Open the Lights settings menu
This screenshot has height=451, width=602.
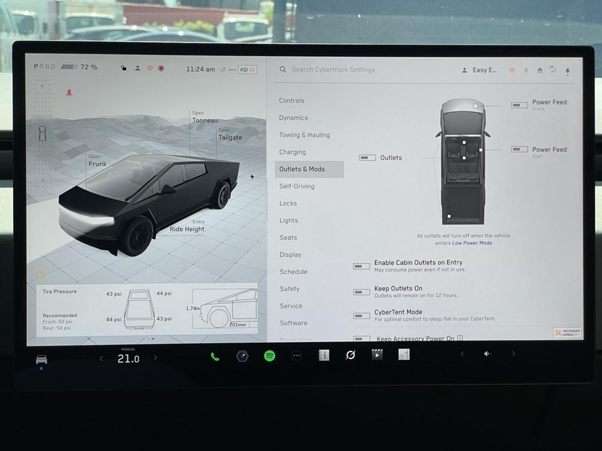point(289,220)
